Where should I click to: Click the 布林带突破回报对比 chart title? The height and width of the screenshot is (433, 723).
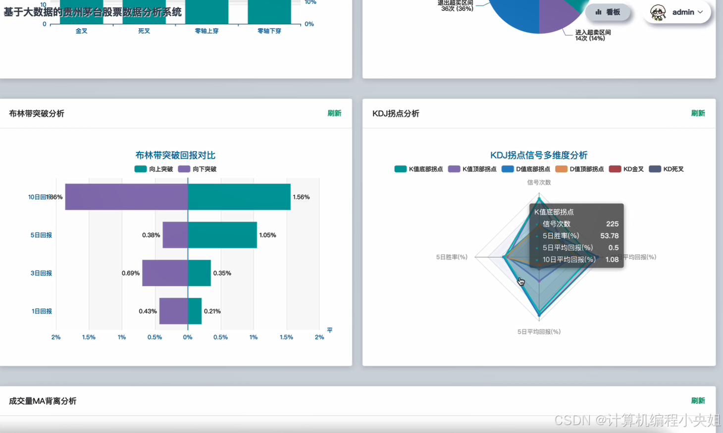tap(175, 155)
